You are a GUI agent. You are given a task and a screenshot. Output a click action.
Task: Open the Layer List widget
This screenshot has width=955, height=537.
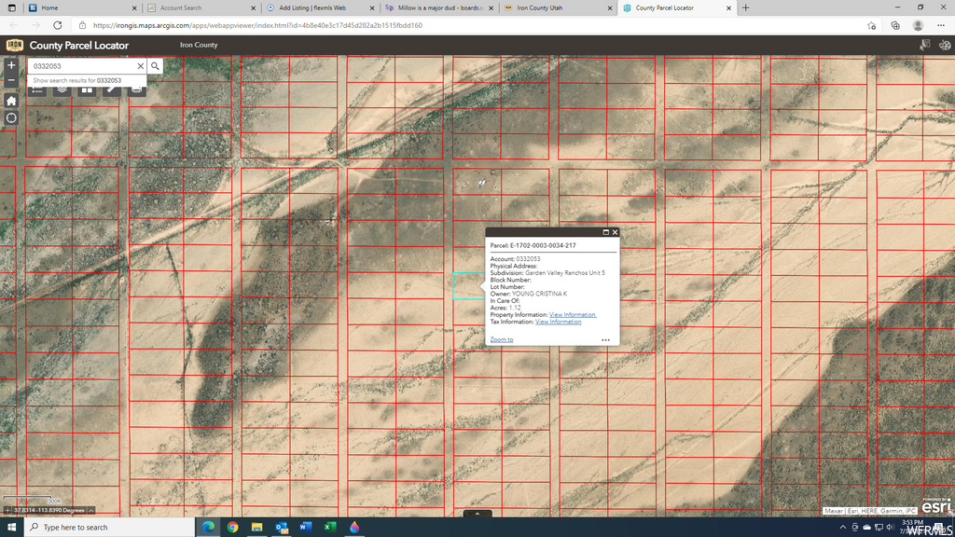[62, 90]
